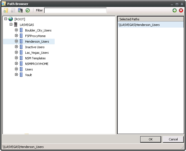
Task: Select the Boulder_City_Users label
Action: tap(38, 30)
